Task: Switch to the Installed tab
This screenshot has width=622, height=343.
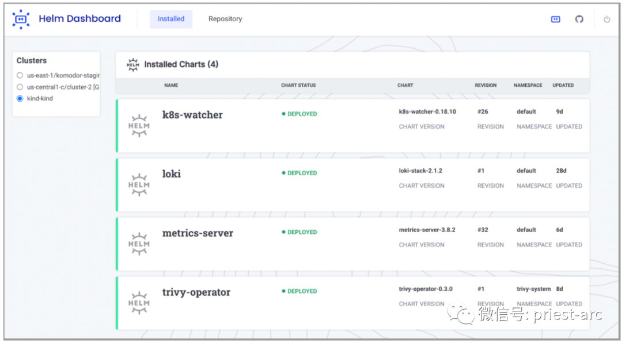Action: click(171, 19)
